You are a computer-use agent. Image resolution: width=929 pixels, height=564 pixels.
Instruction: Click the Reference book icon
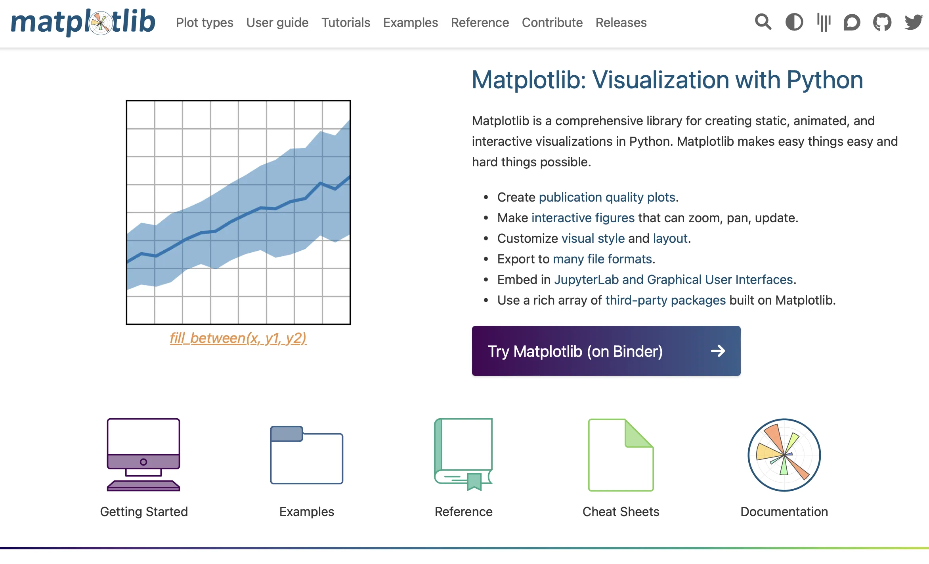click(x=463, y=455)
